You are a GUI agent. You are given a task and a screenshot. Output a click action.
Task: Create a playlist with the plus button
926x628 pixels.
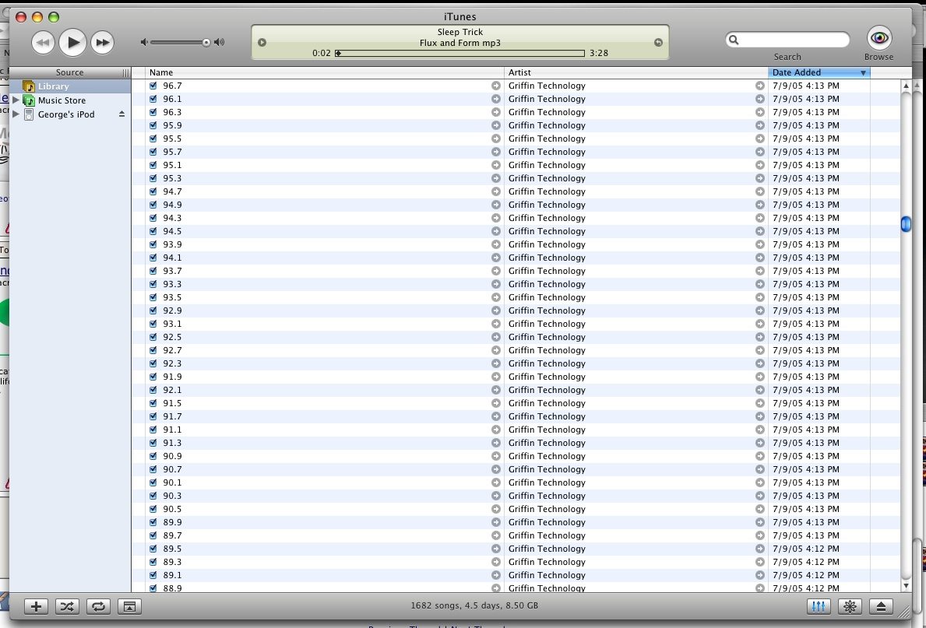point(36,606)
